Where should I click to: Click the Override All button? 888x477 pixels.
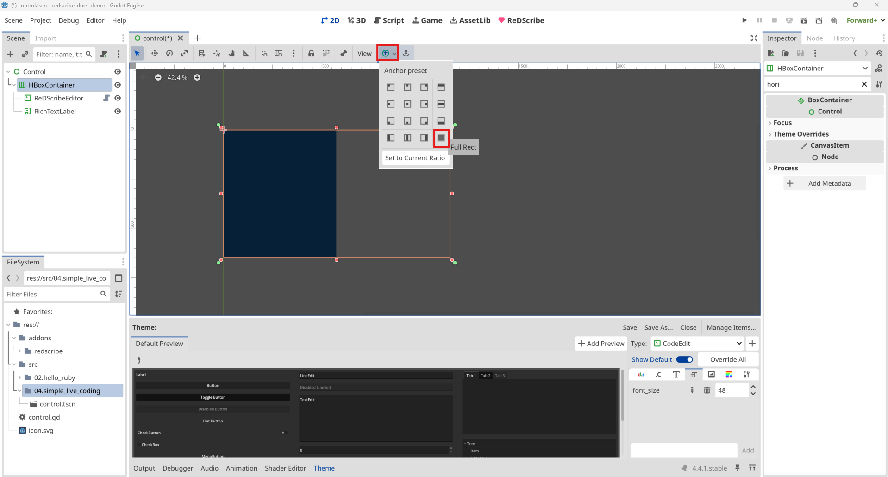tap(728, 359)
